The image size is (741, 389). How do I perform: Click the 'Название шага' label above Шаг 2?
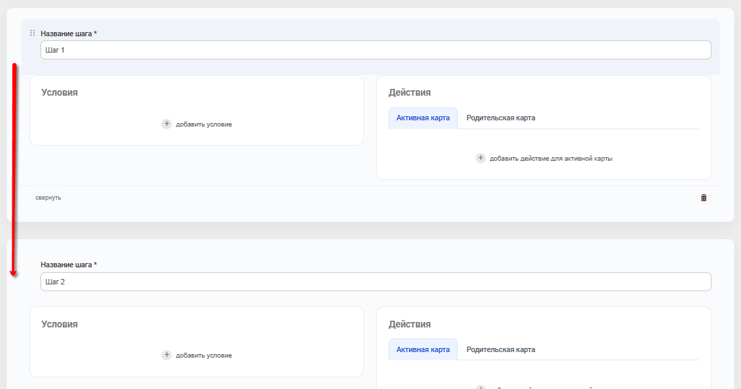(68, 265)
